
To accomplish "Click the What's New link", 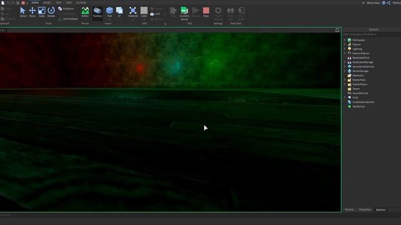I will click(x=373, y=2).
